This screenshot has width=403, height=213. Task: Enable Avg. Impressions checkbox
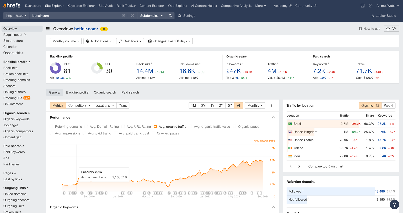[52, 133]
